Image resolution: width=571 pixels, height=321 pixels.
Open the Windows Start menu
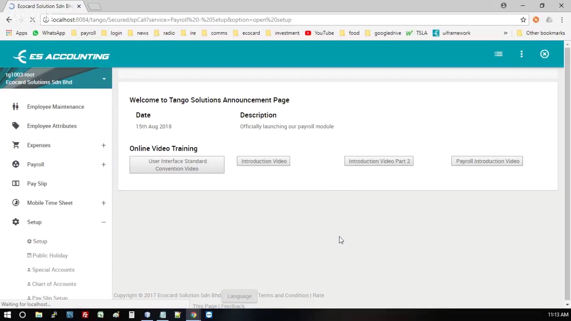(x=7, y=315)
